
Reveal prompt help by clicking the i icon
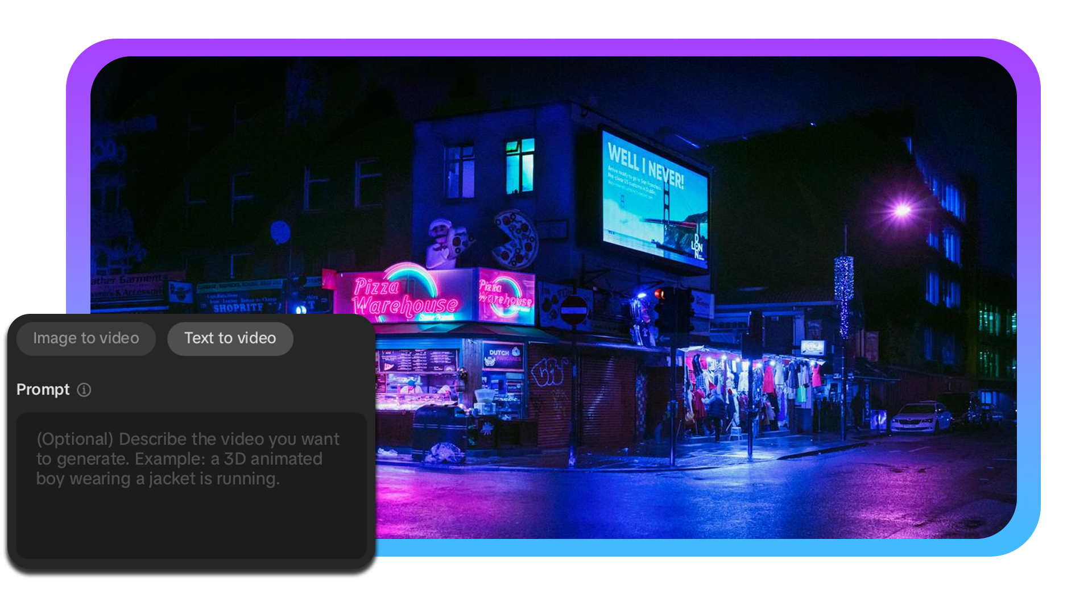tap(84, 390)
